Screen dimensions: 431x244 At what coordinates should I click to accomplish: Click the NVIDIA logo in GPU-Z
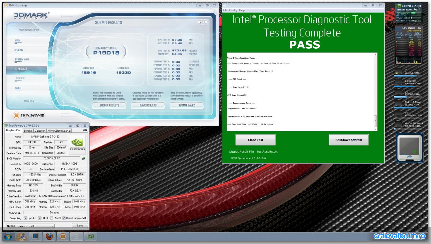pyautogui.click(x=78, y=145)
